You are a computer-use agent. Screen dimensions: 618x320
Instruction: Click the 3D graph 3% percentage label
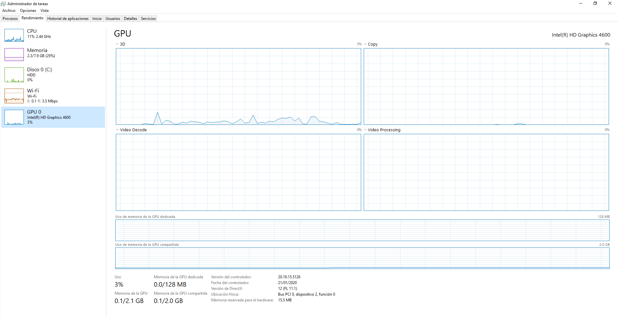point(359,44)
